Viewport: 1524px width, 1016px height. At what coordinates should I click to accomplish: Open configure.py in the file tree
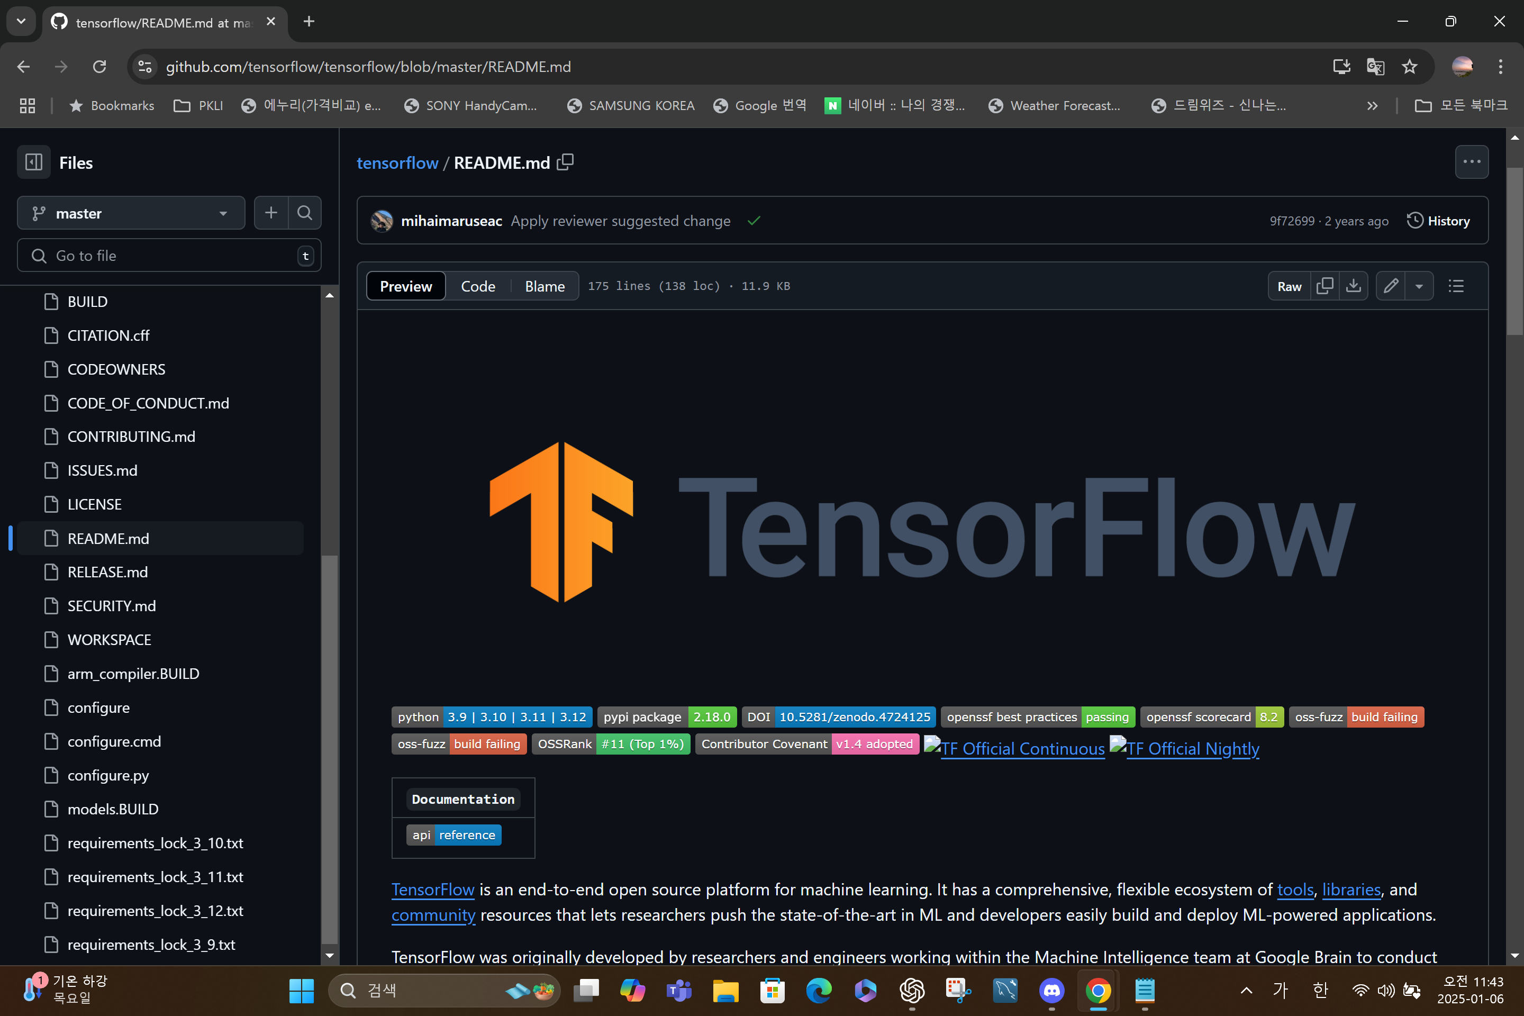[108, 775]
